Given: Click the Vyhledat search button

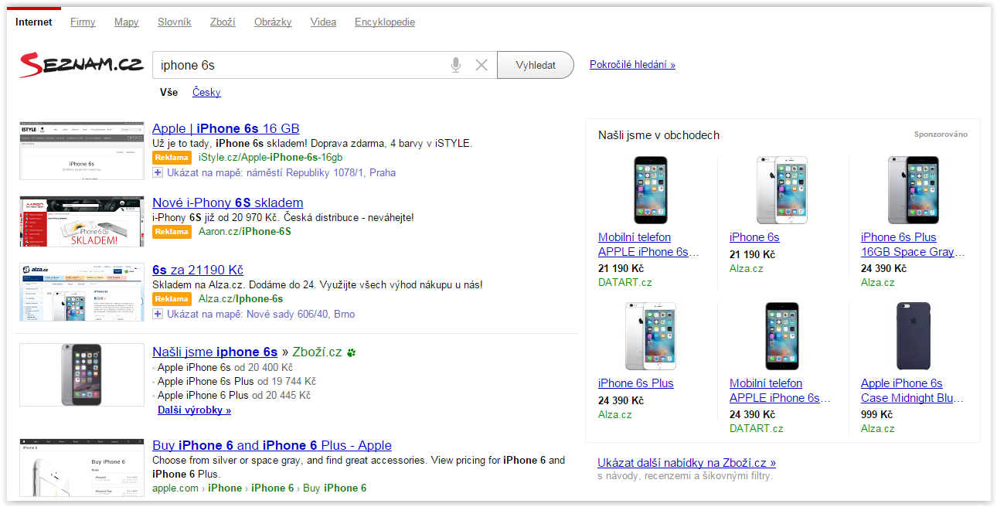Looking at the screenshot, I should (536, 65).
